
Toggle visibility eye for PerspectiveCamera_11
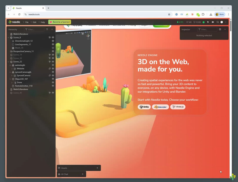pyautogui.click(x=53, y=51)
